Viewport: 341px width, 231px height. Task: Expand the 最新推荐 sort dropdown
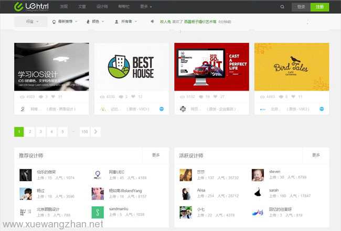click(65, 21)
